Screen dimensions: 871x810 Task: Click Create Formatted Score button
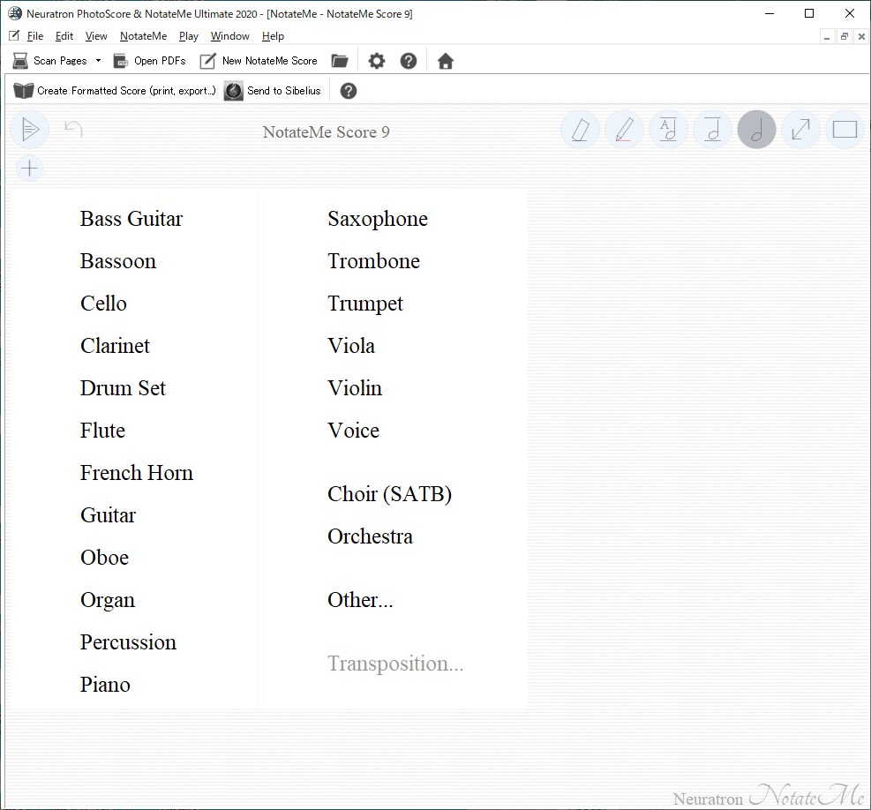click(115, 91)
